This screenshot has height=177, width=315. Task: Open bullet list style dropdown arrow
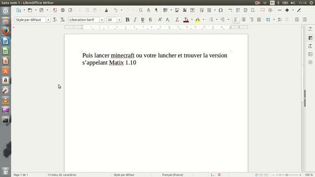click(217, 20)
